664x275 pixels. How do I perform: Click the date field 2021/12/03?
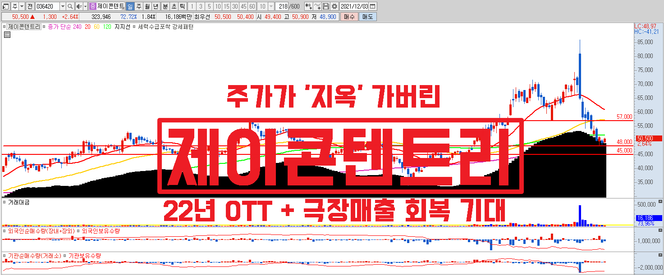(355, 6)
